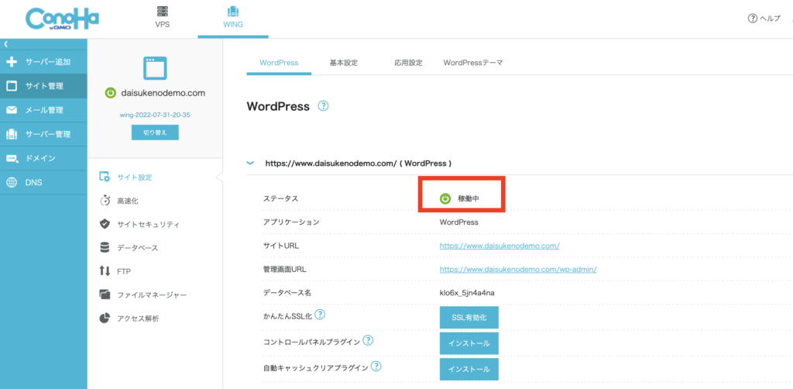
Task: Open help icon for 自動キャッシュクリアプラグイン
Action: pyautogui.click(x=376, y=366)
